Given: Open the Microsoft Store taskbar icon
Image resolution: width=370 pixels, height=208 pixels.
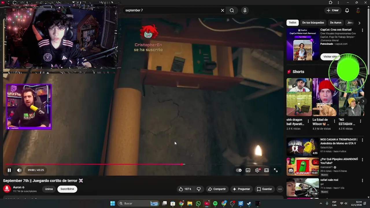Looking at the screenshot, I should point(173,204).
